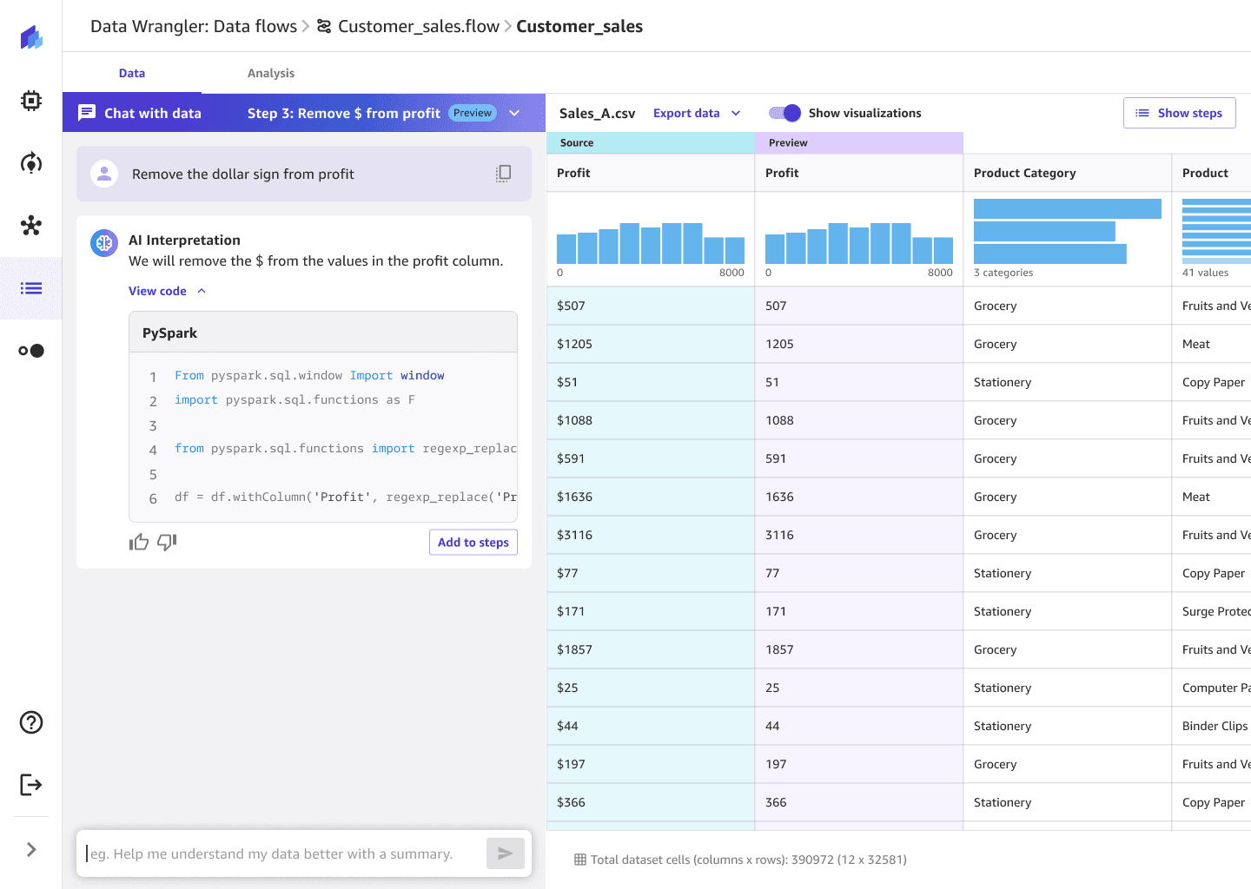Give thumbs down feedback
1251x889 pixels.
point(167,543)
